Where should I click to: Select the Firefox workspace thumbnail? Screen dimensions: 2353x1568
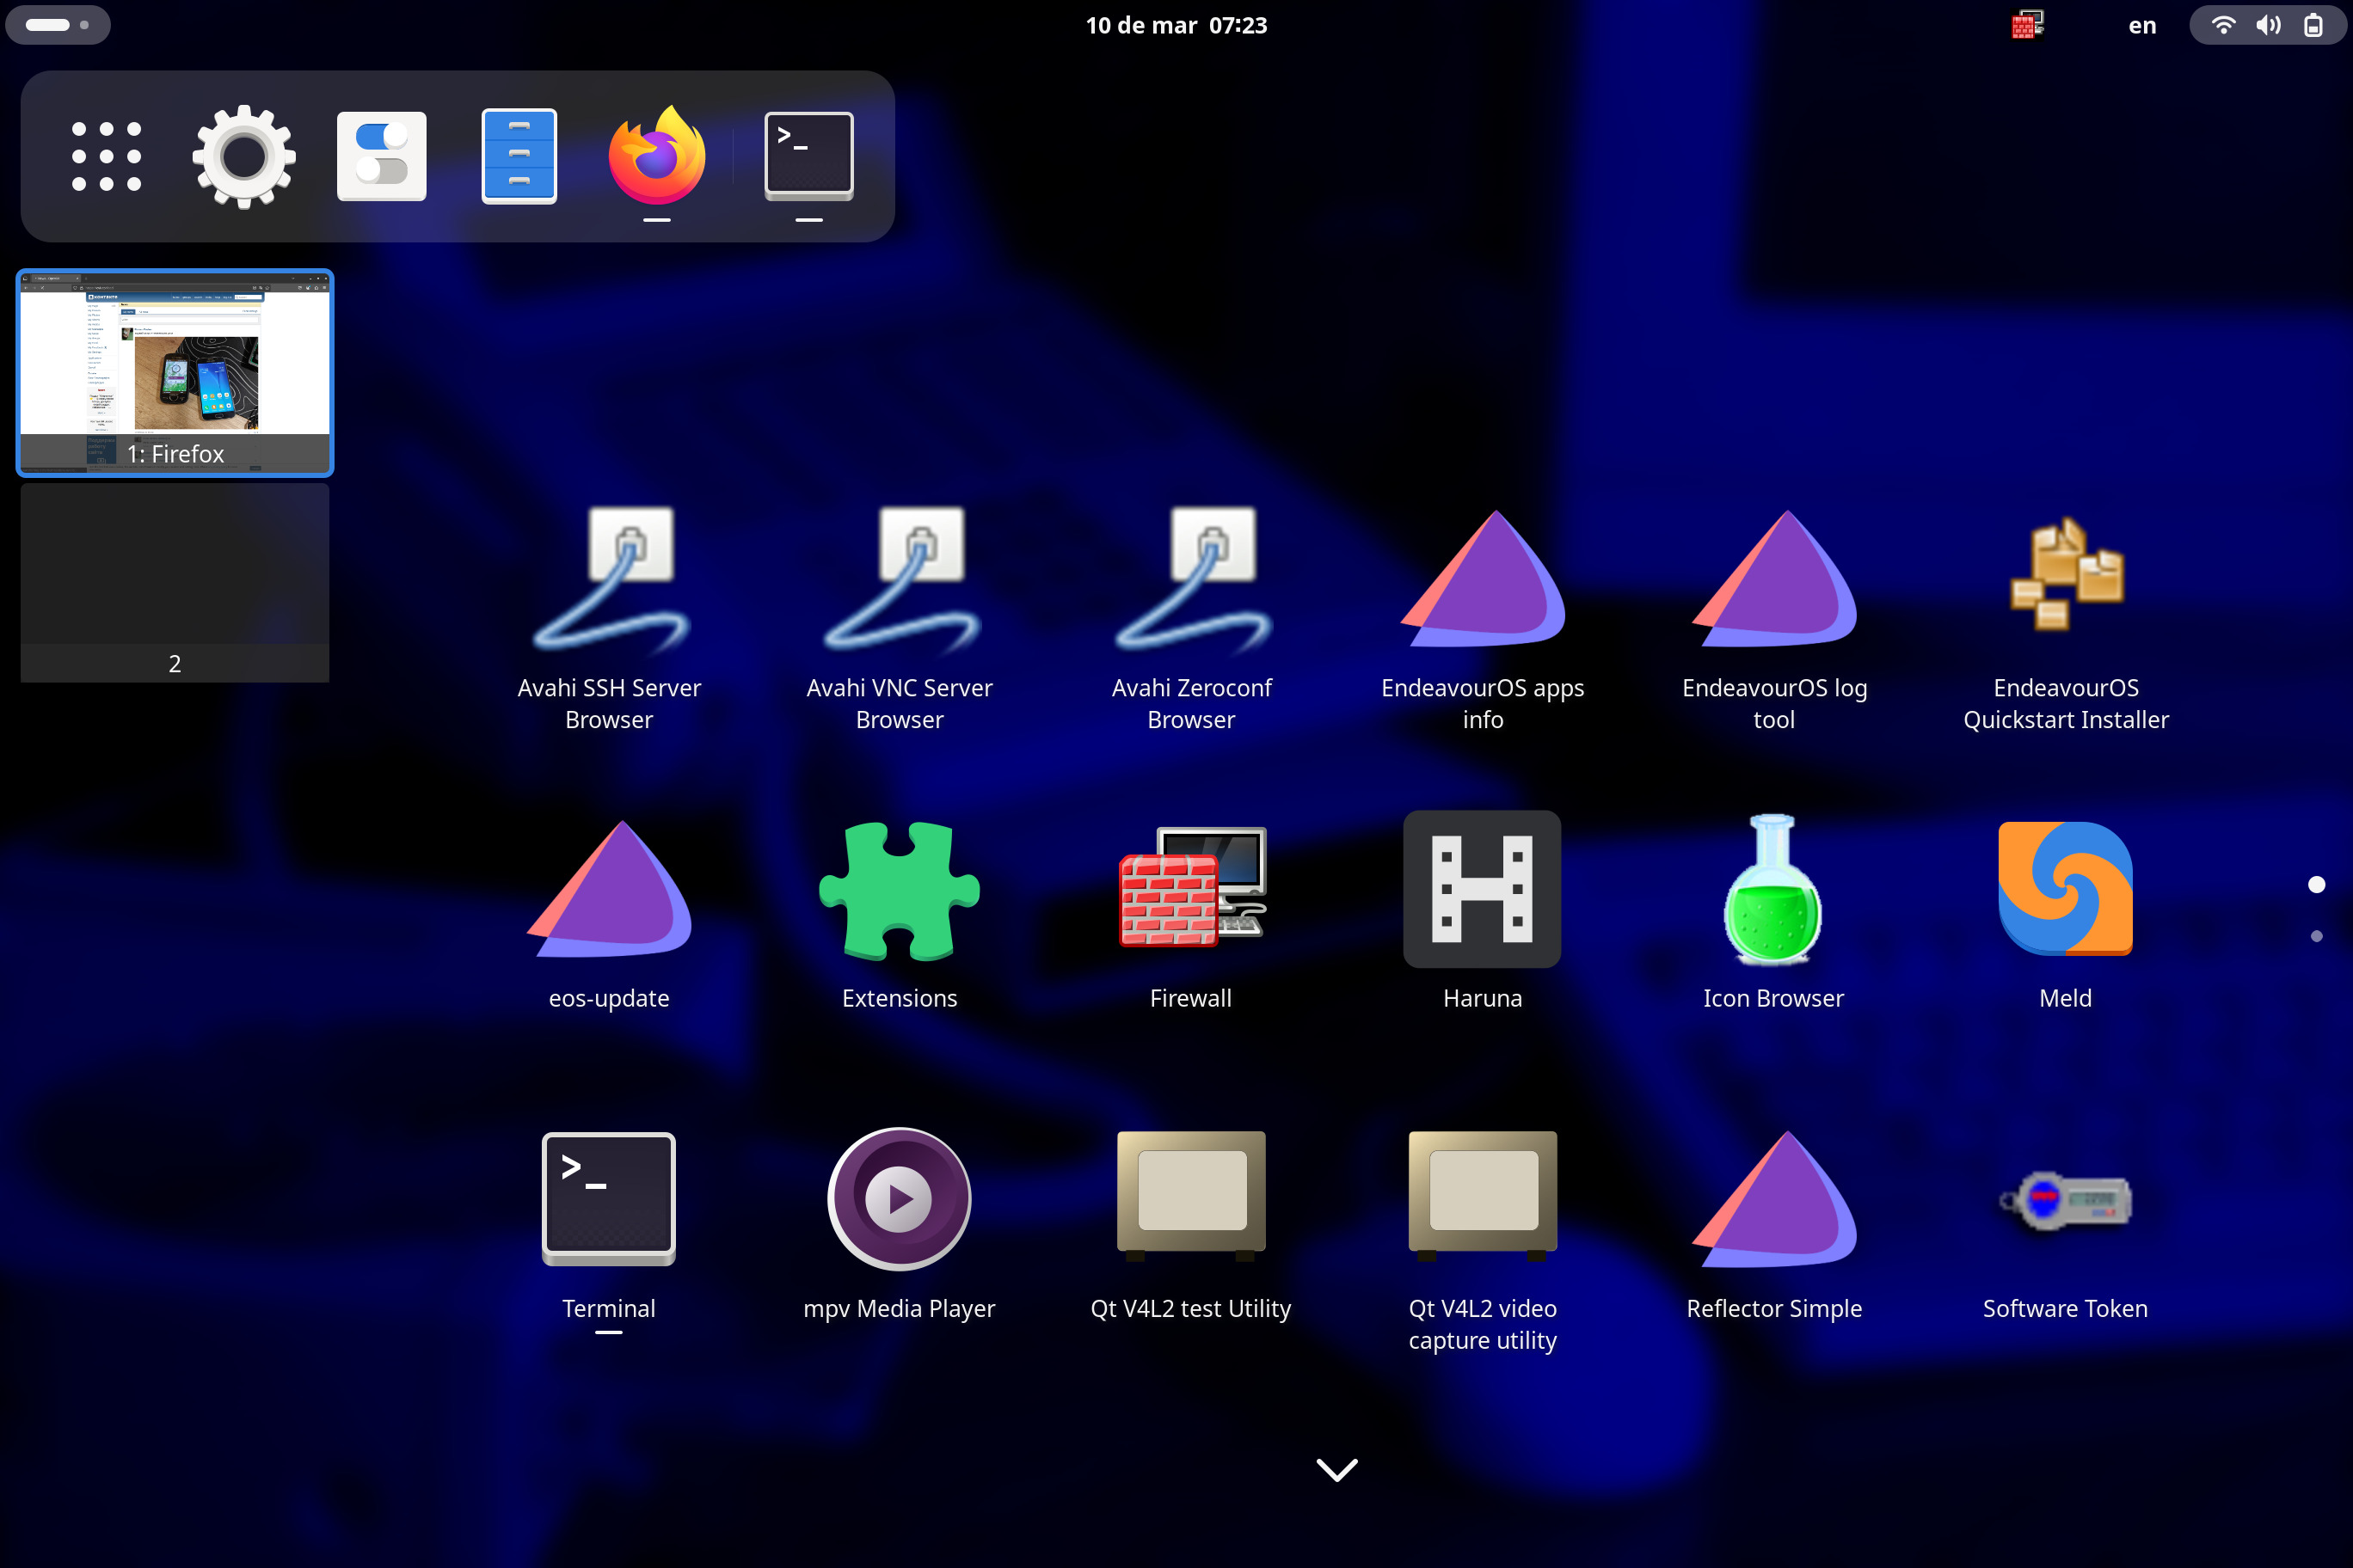pyautogui.click(x=175, y=372)
